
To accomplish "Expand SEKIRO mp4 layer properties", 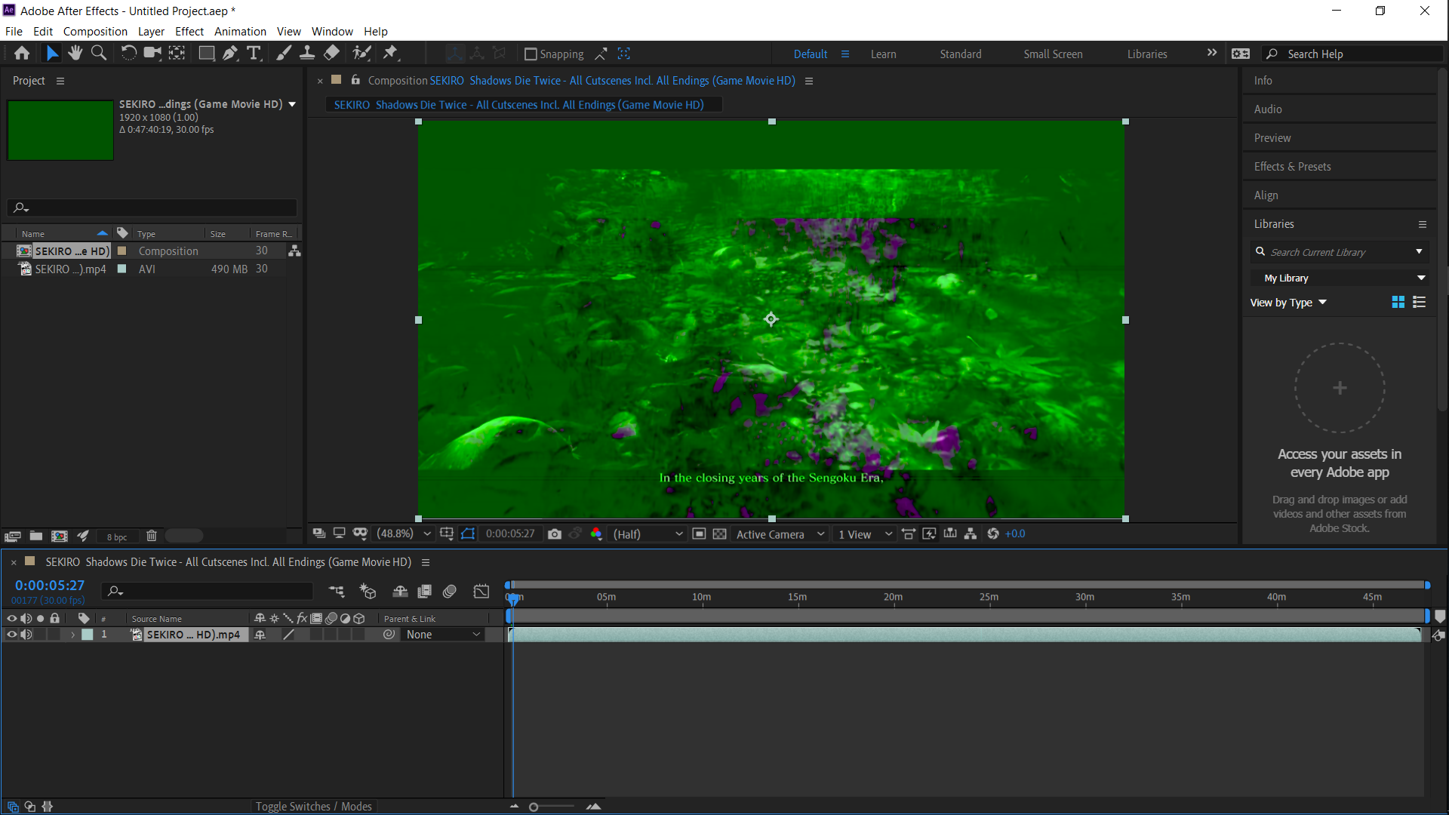I will click(x=73, y=635).
